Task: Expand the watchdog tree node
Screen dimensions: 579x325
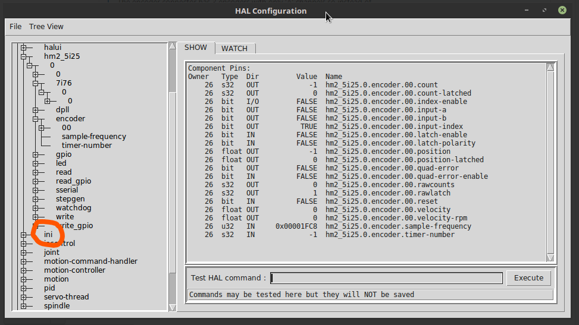Action: click(36, 208)
